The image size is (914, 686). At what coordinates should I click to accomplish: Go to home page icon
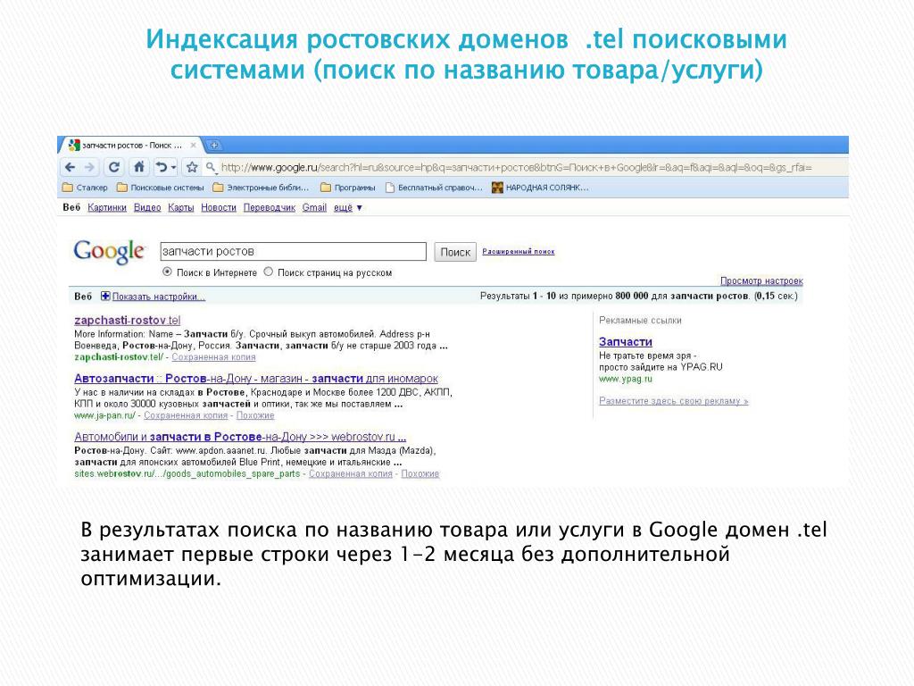click(x=138, y=167)
